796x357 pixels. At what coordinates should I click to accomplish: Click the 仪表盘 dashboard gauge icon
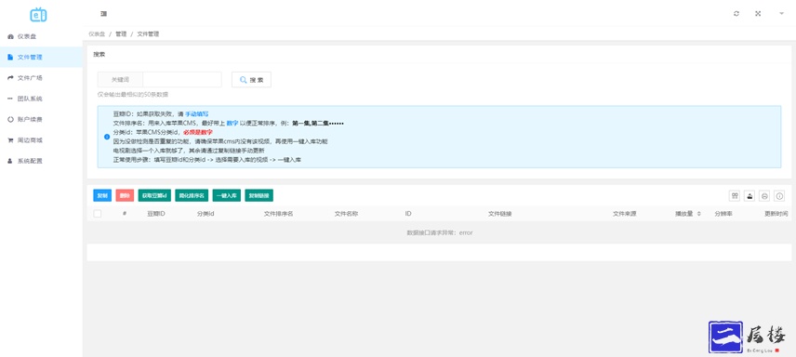10,36
